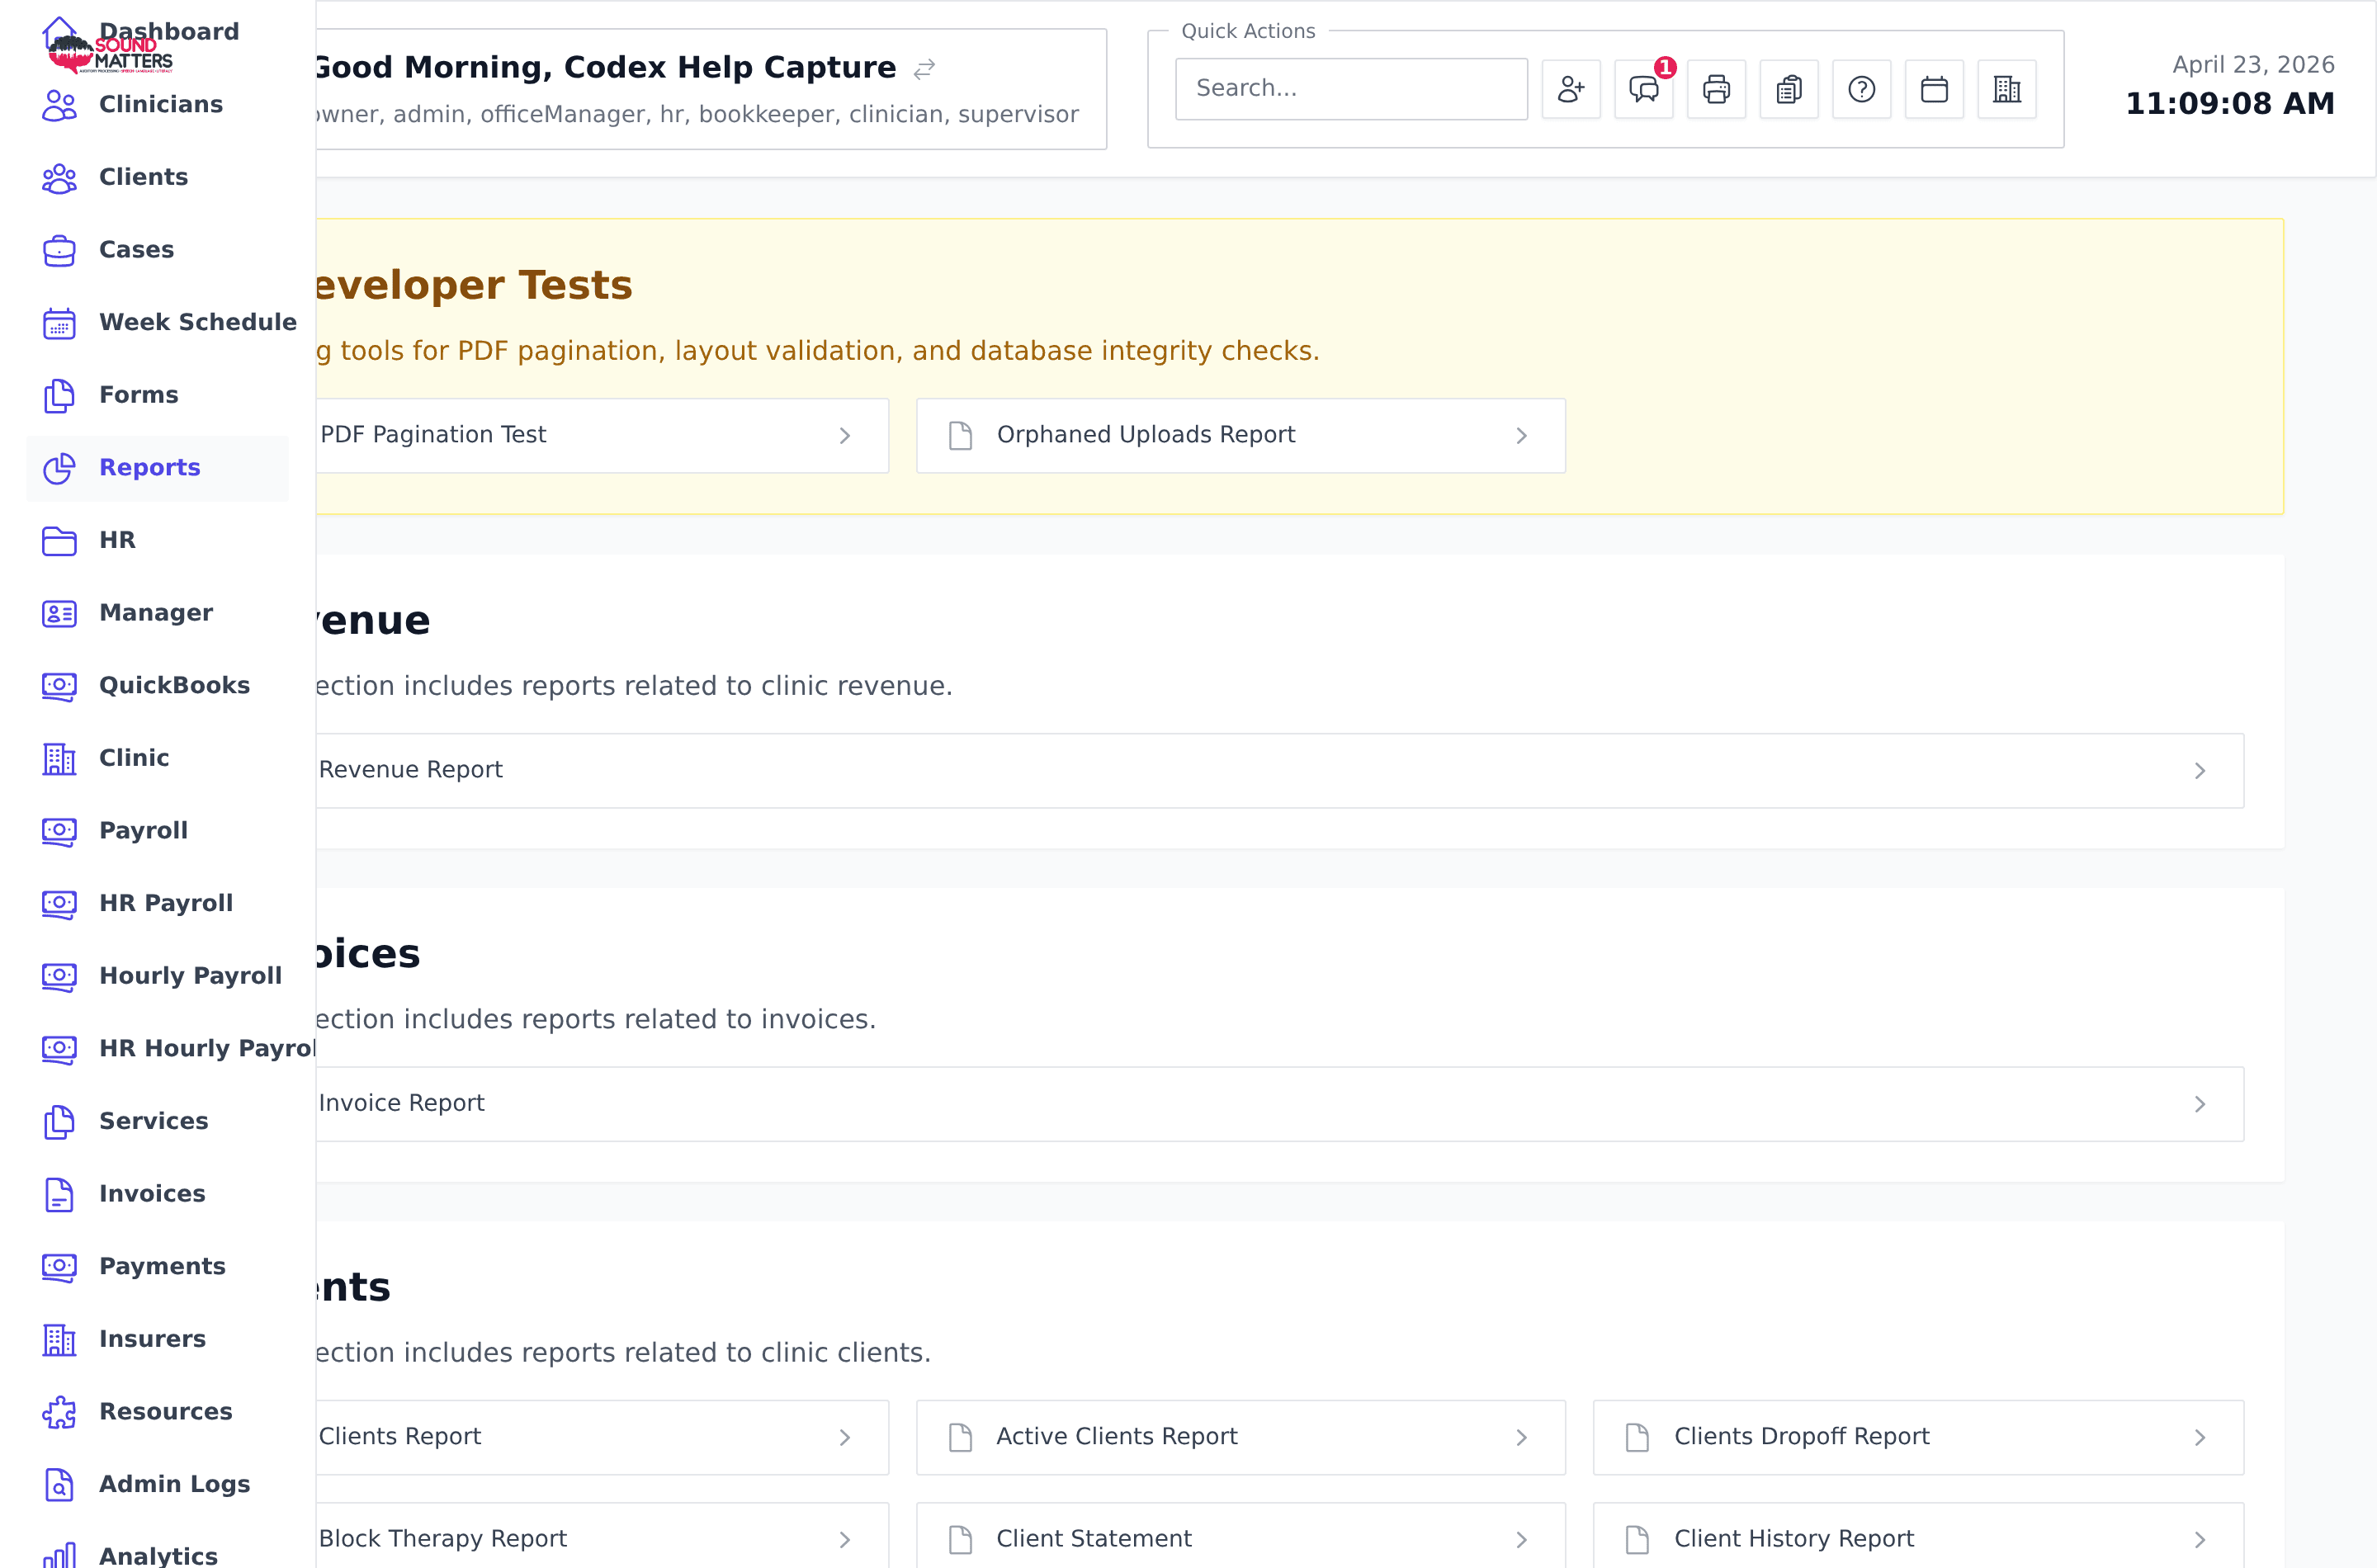Click chevron on Active Clients Report
This screenshot has height=1568, width=2377.
[x=1521, y=1438]
